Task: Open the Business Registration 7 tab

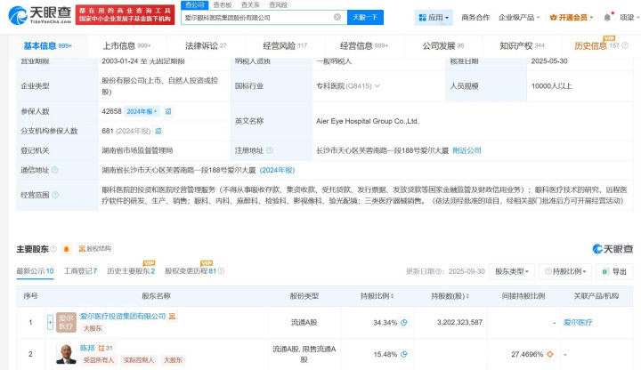Action: [x=81, y=271]
